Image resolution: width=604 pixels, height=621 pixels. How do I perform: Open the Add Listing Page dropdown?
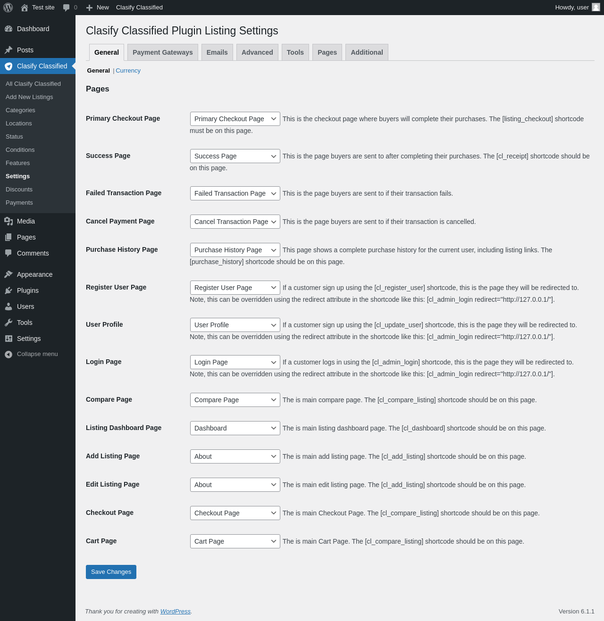click(235, 456)
